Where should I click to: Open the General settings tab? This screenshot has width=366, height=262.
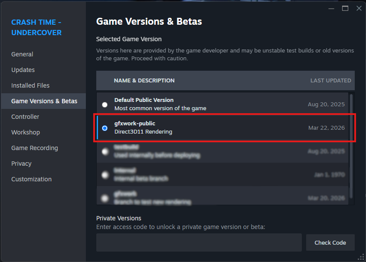point(22,54)
